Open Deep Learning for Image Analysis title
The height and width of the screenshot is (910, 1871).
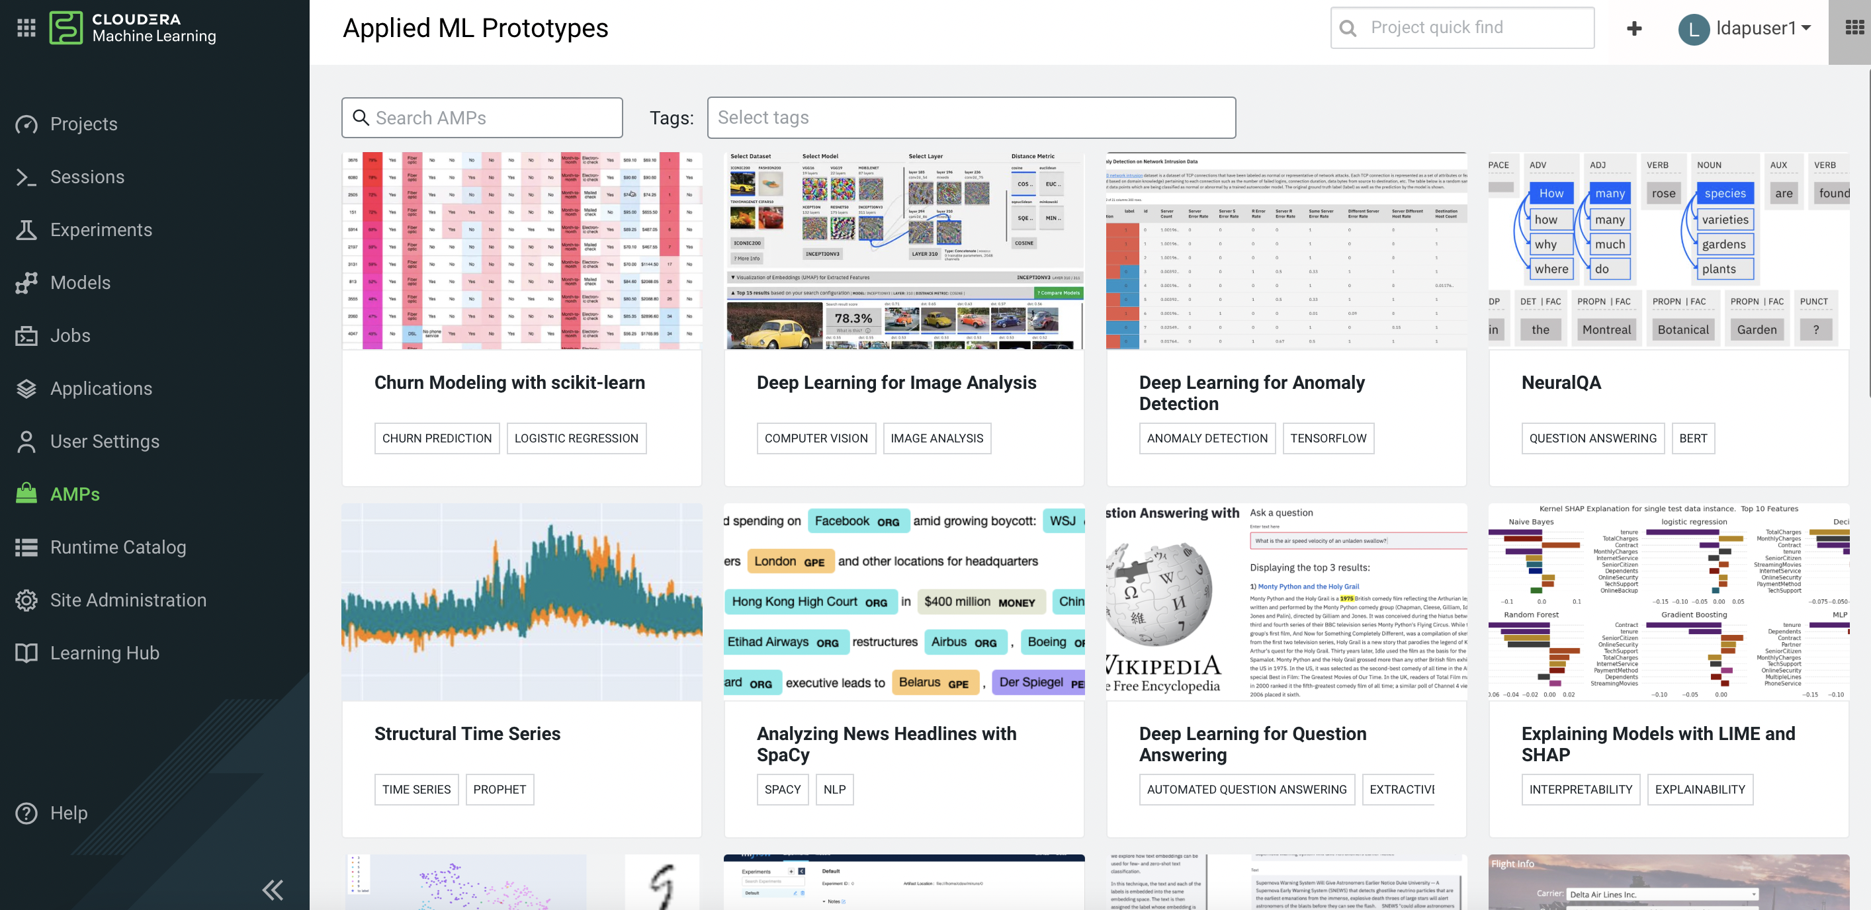click(896, 383)
